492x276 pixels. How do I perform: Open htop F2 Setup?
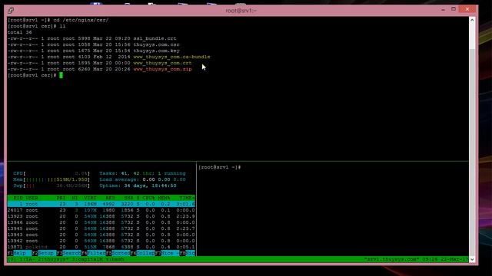[x=44, y=253]
